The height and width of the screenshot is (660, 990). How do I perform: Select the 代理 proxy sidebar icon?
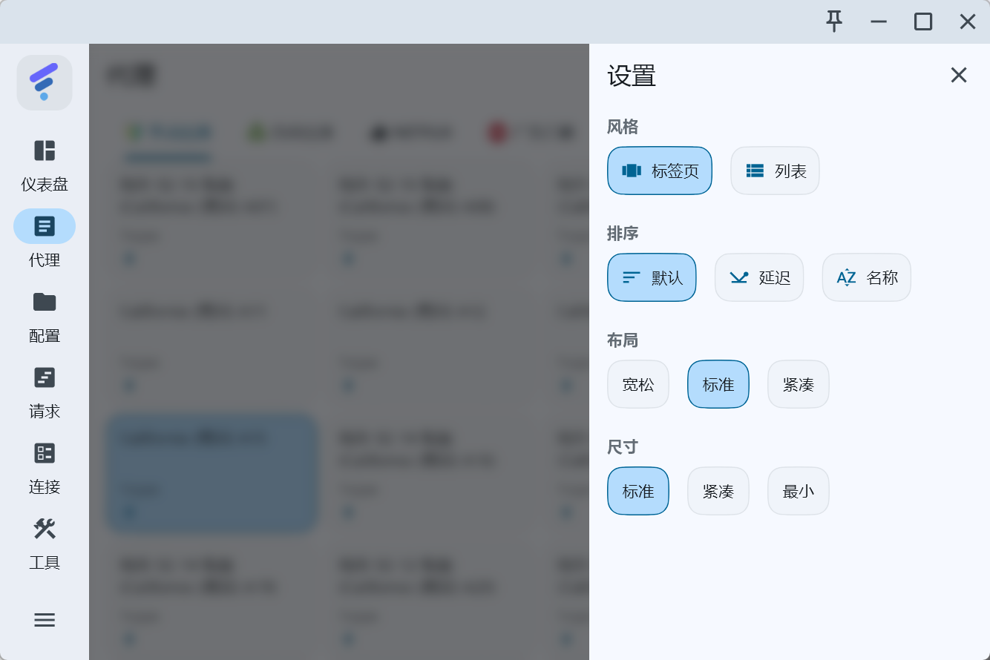coord(45,226)
